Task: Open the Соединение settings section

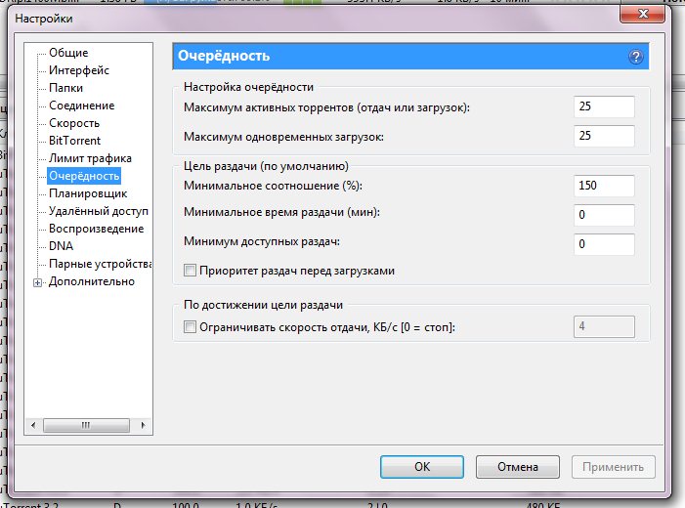Action: [82, 106]
